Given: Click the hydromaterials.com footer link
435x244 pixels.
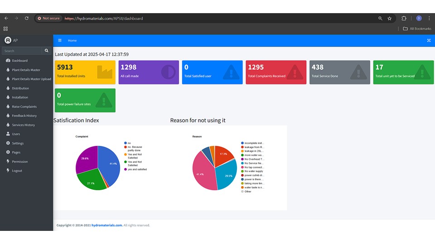Looking at the screenshot, I should 107,225.
